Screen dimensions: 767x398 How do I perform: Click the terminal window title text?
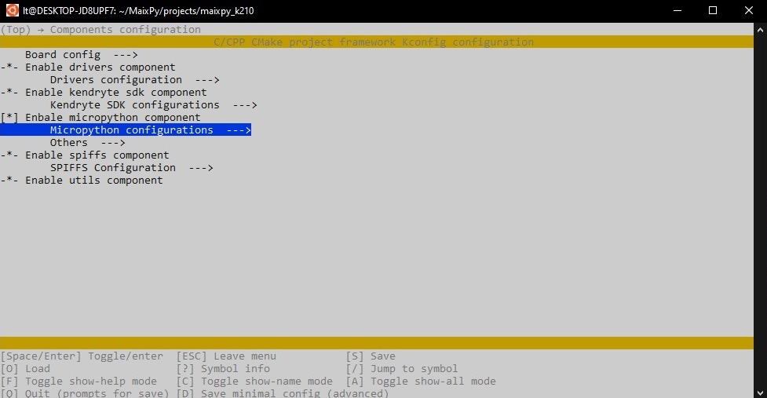tap(138, 11)
